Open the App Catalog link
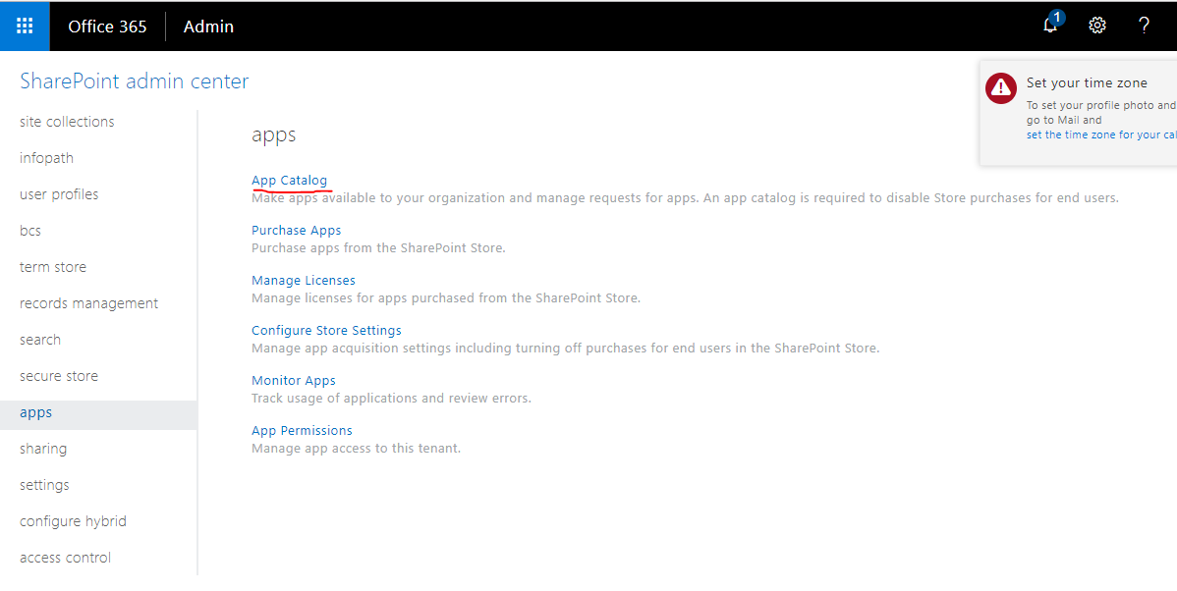The width and height of the screenshot is (1177, 591). (290, 180)
